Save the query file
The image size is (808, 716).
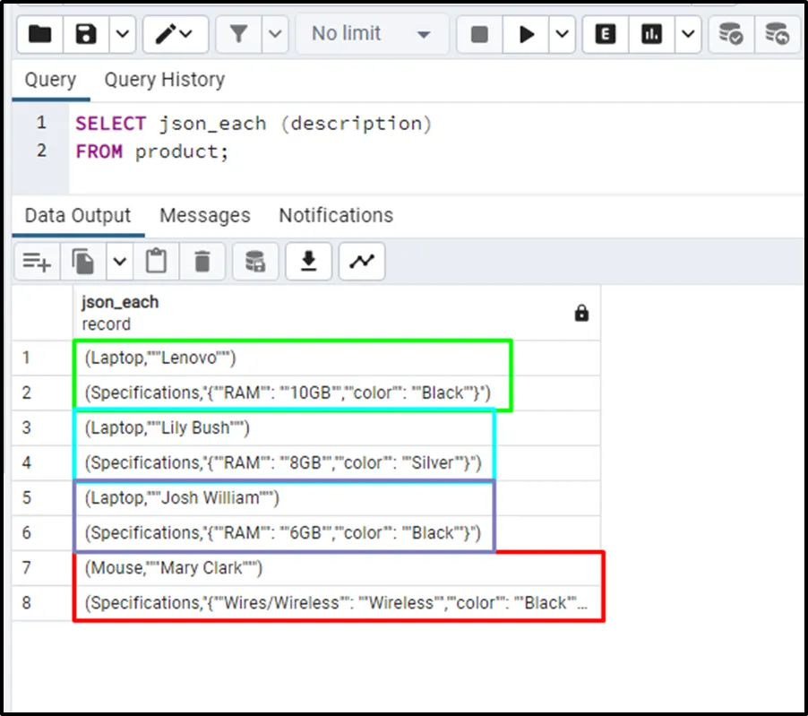point(86,35)
